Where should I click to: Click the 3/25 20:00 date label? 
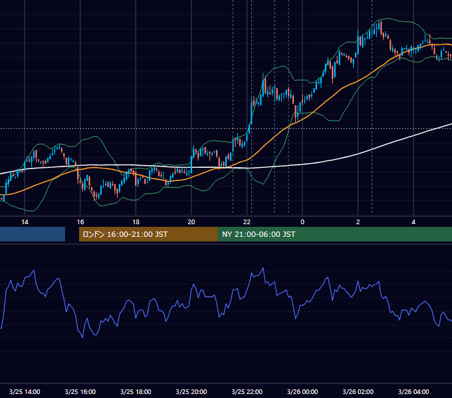tap(191, 391)
